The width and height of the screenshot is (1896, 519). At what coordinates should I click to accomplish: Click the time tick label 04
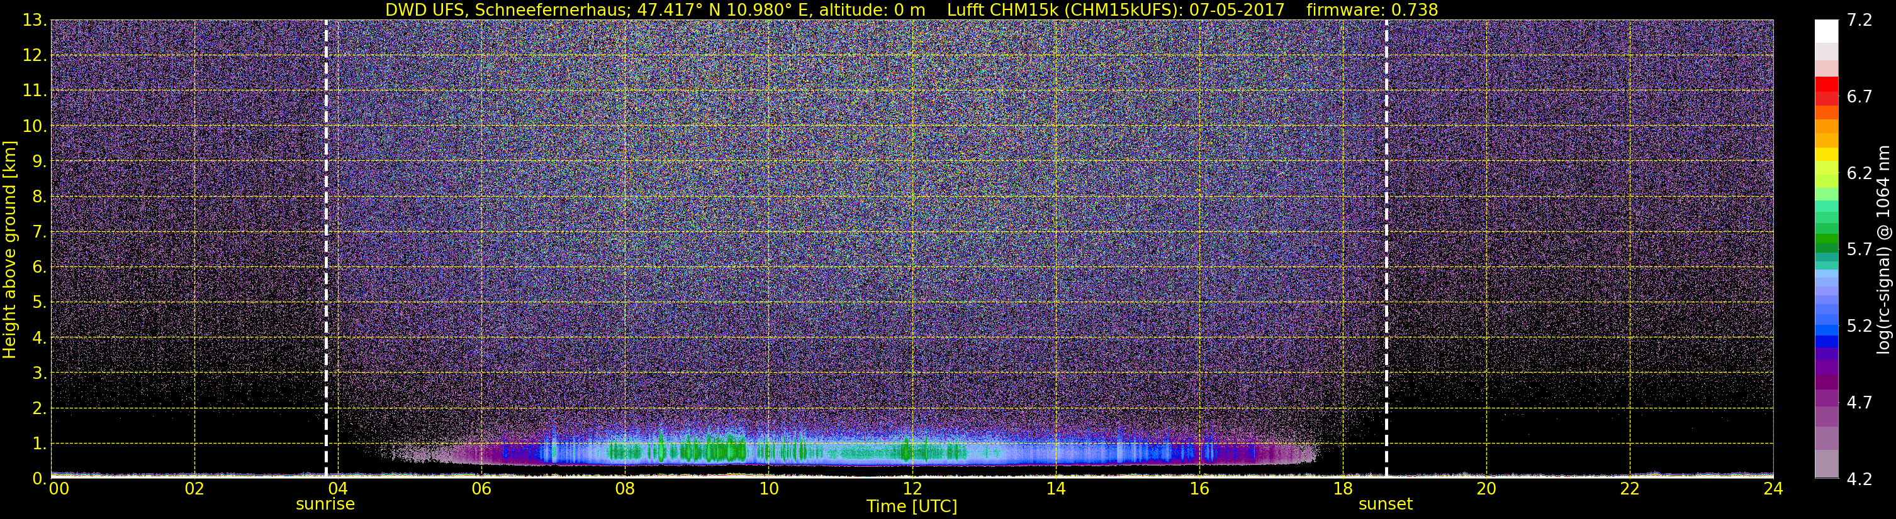pyautogui.click(x=338, y=489)
